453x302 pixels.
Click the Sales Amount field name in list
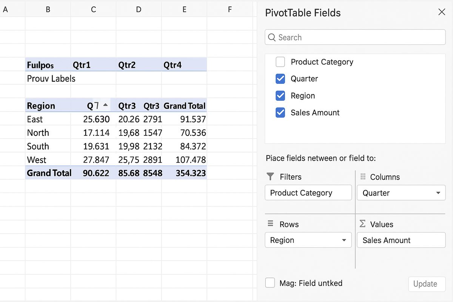coord(315,112)
